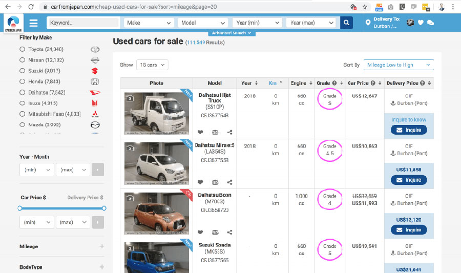Select the Suzuki make filter
Image resolution: width=461 pixels, height=273 pixels.
point(22,71)
